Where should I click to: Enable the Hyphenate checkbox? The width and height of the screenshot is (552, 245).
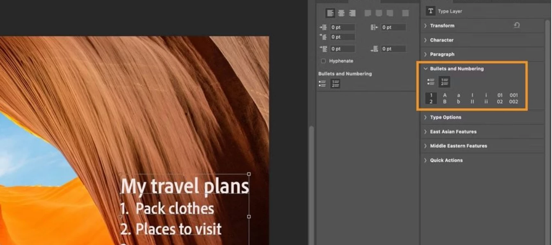[323, 61]
